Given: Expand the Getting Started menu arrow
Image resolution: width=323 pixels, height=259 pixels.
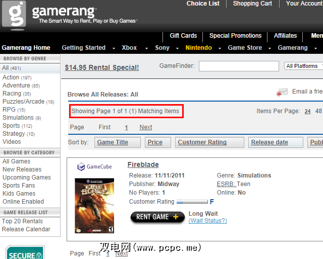Looking at the screenshot, I should (114, 48).
